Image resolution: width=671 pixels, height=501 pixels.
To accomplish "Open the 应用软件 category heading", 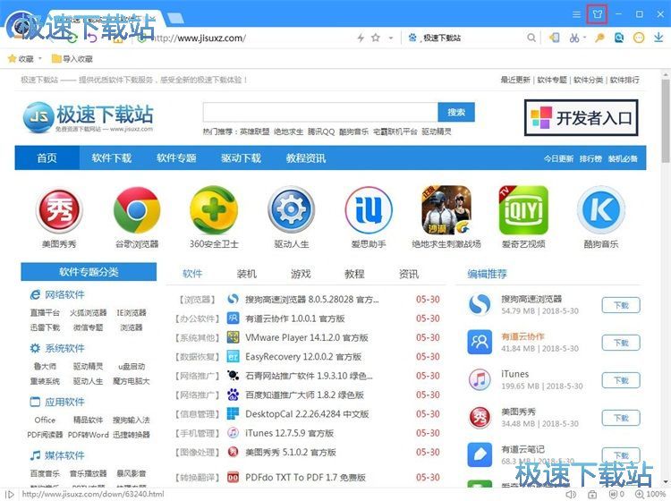I will [x=64, y=403].
